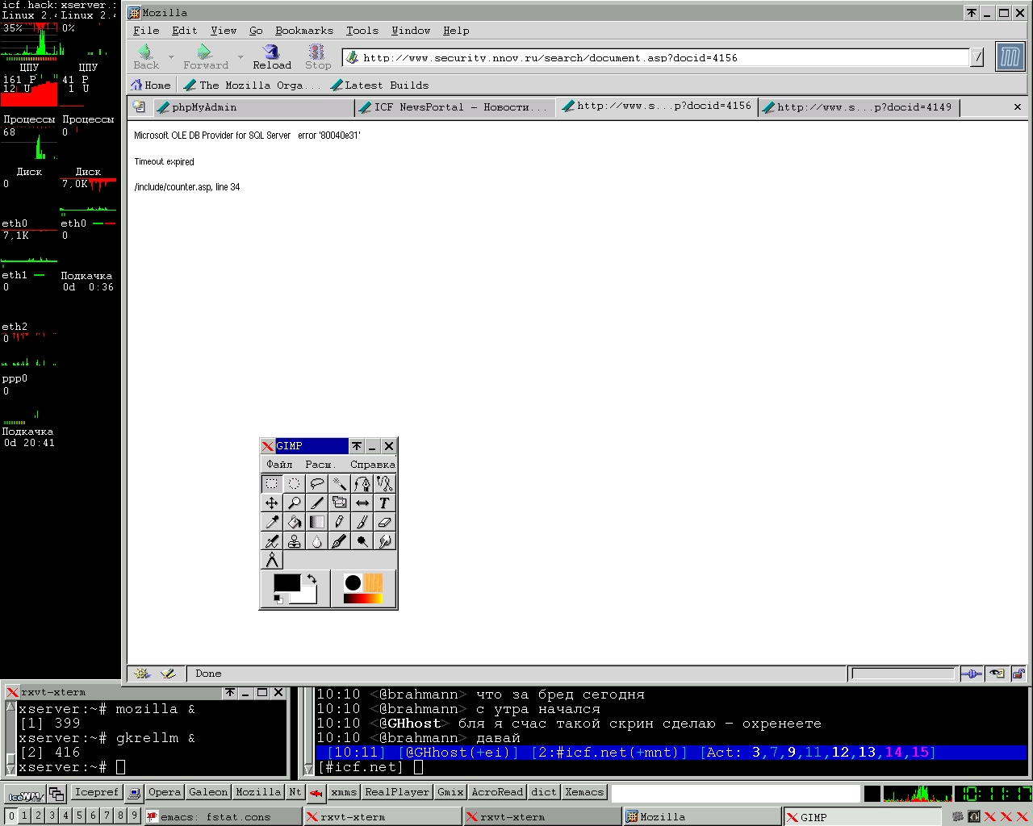This screenshot has width=1033, height=826.
Task: Choose the smudge finger tool
Action: (385, 541)
